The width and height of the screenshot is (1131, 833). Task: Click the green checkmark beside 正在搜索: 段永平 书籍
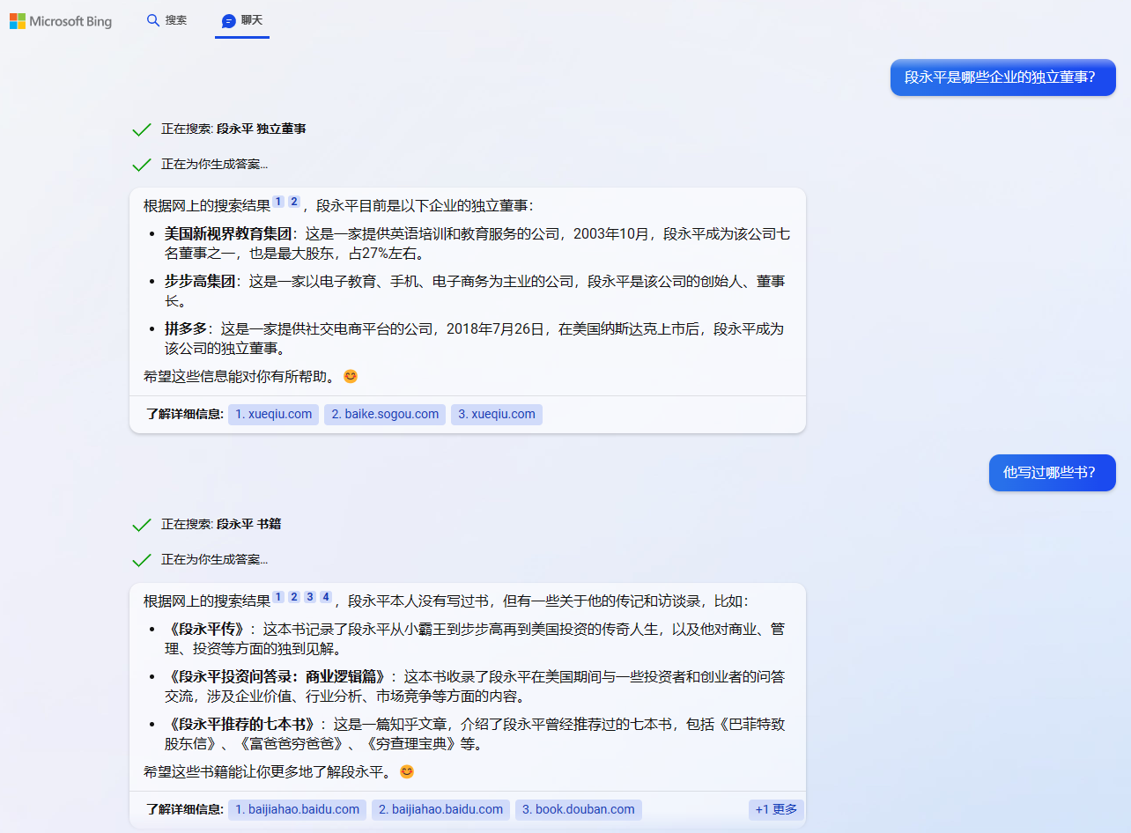click(x=141, y=524)
